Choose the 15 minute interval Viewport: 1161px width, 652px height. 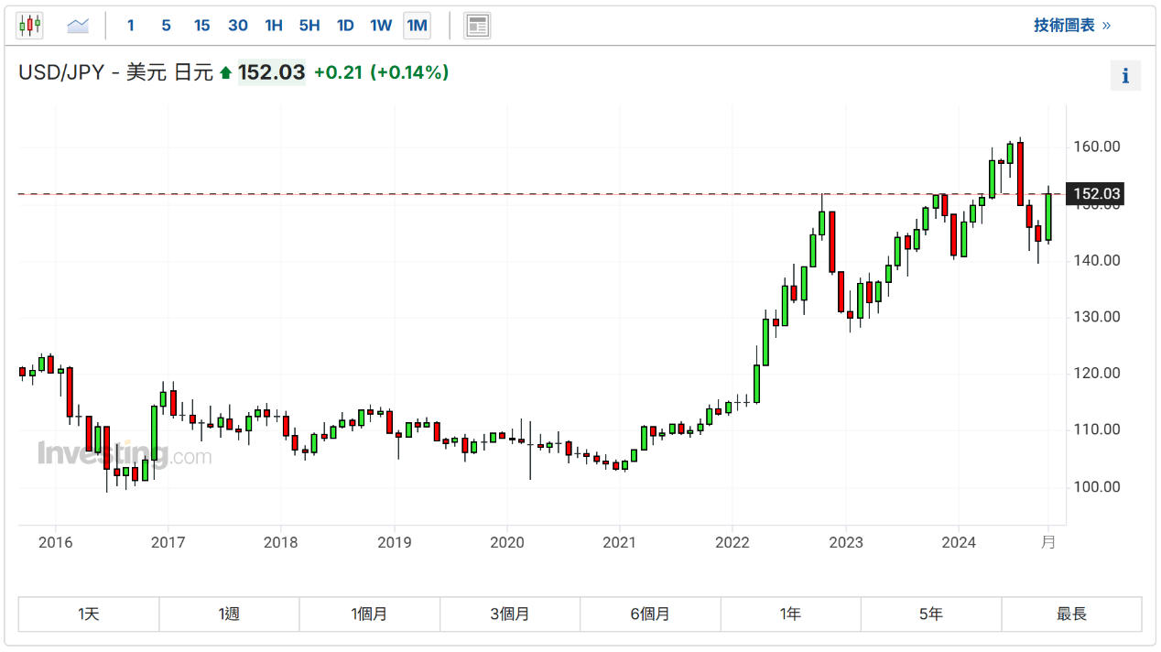(x=201, y=26)
